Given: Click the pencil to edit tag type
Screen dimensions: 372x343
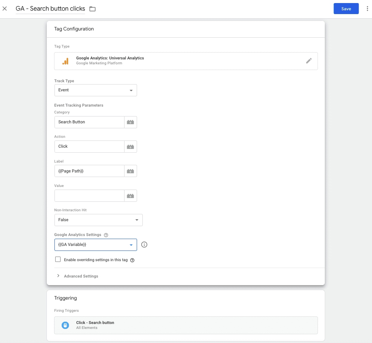Looking at the screenshot, I should click(309, 61).
